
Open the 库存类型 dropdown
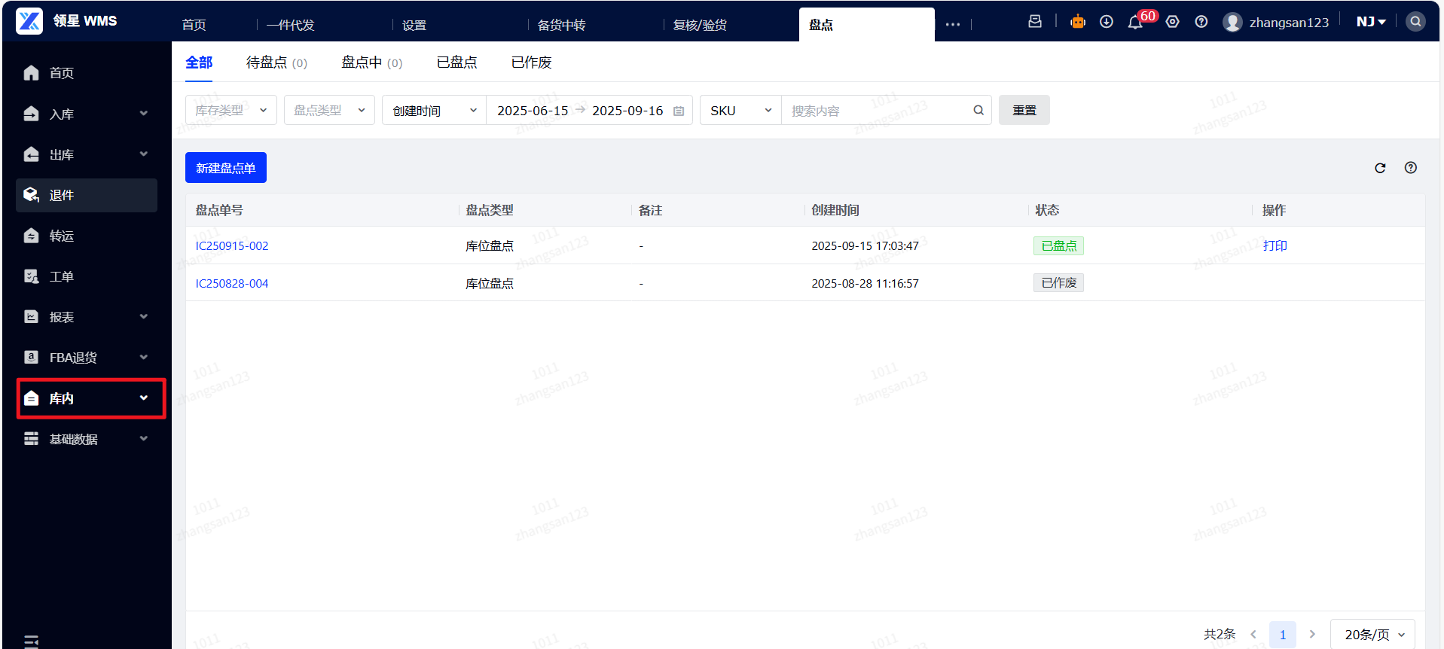point(231,110)
